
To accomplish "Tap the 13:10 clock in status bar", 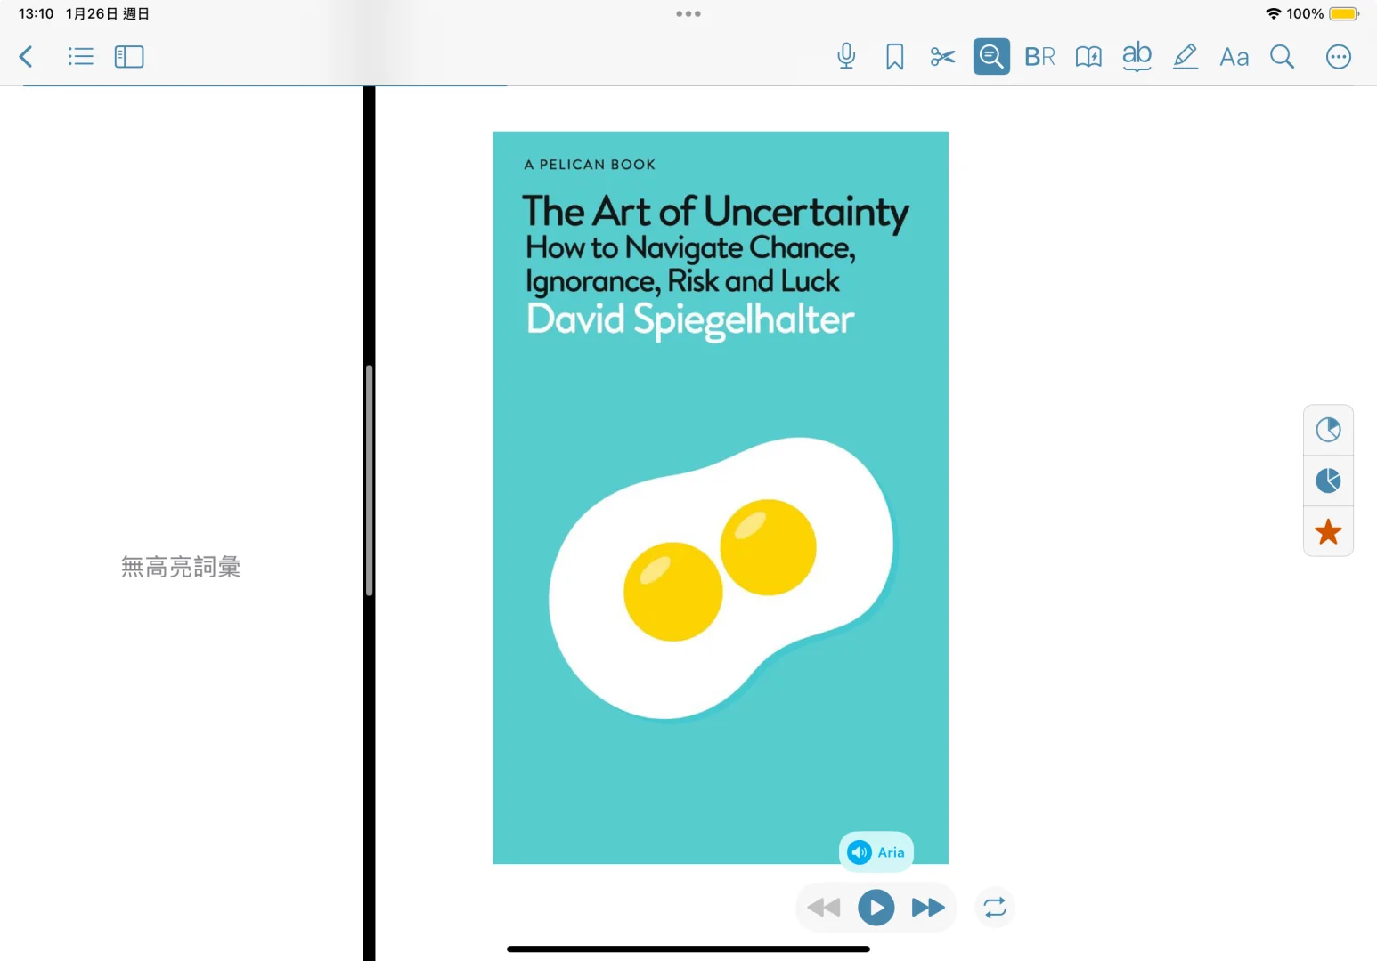I will [x=37, y=13].
